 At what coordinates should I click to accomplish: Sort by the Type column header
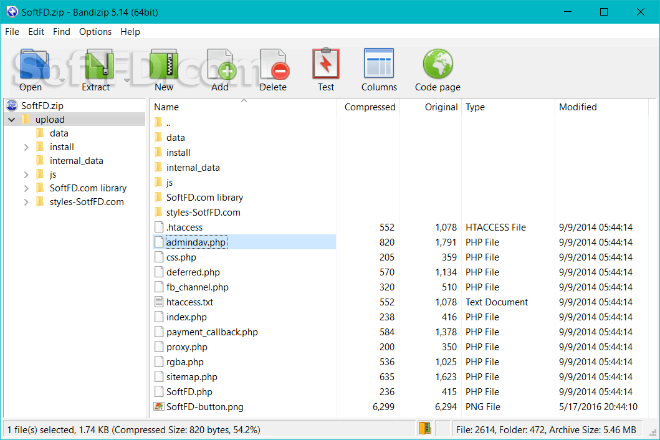click(476, 107)
